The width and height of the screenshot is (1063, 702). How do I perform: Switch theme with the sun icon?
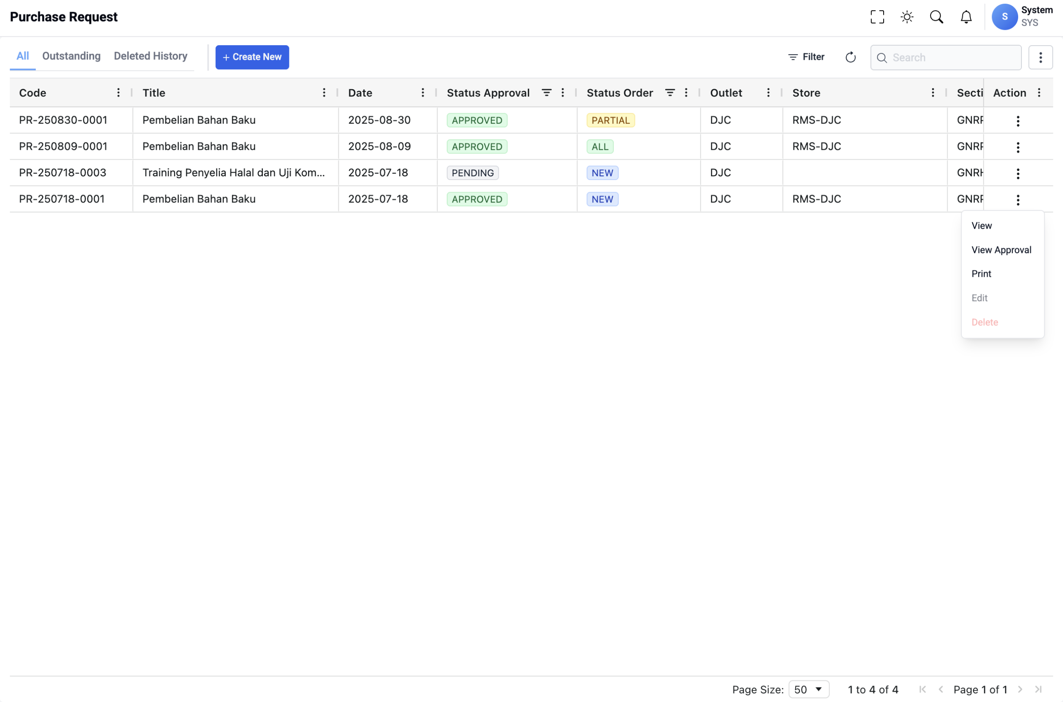[906, 17]
